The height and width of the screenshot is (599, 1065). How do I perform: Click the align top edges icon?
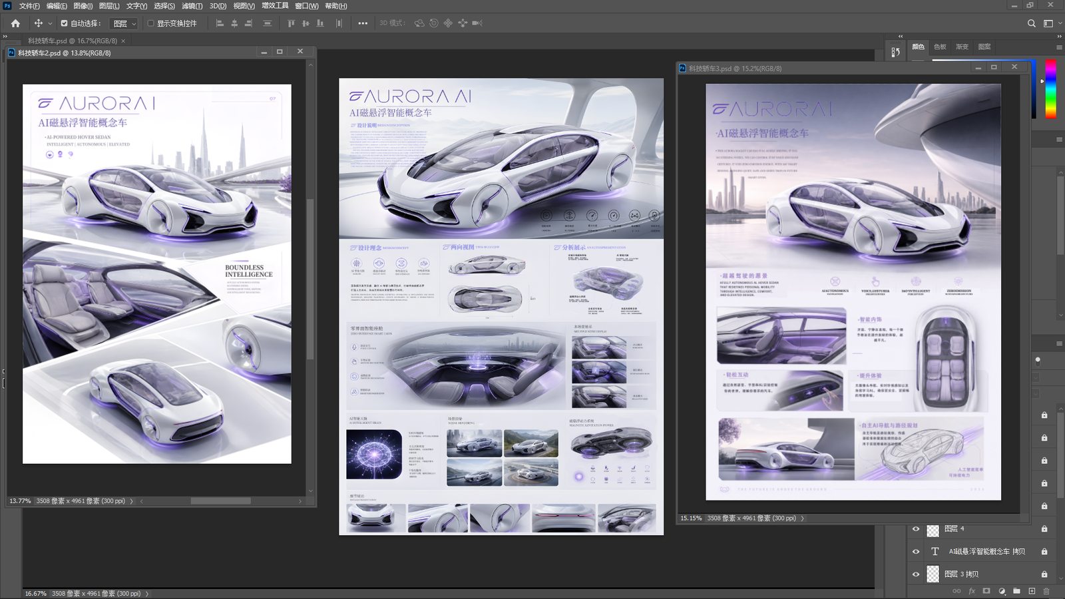tap(291, 23)
